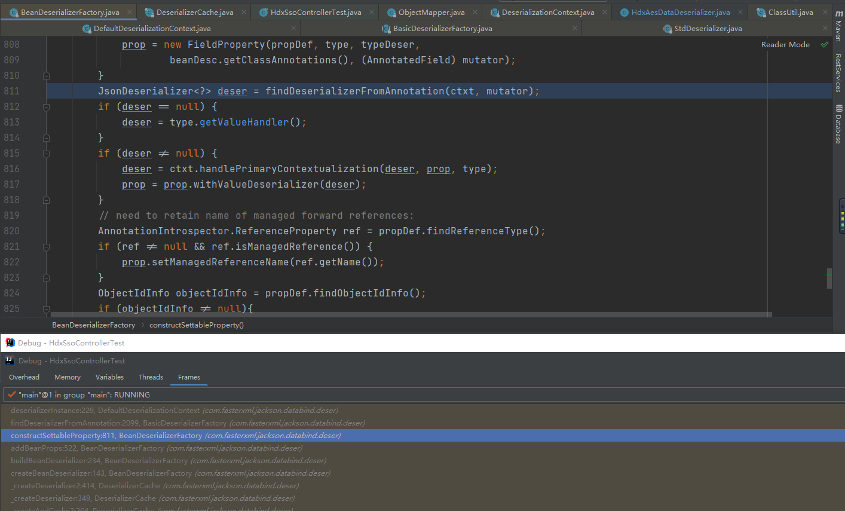The height and width of the screenshot is (511, 845).
Task: Close the BeanDeserializerFactory.java tab
Action: pyautogui.click(x=130, y=12)
